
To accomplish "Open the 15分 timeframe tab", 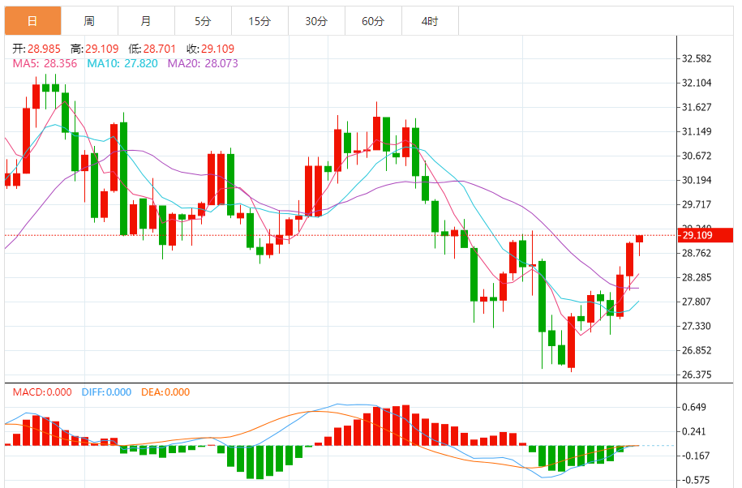I will (259, 21).
